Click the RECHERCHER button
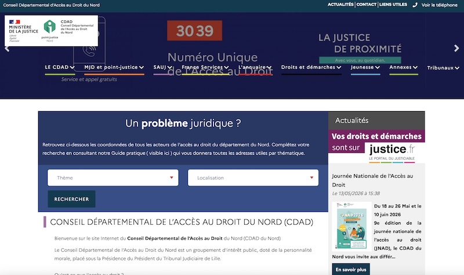The width and height of the screenshot is (464, 275). click(x=71, y=199)
